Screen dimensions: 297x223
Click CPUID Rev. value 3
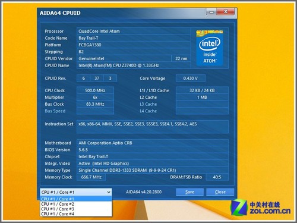[110, 78]
